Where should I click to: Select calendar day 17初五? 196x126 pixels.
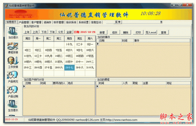[x=90, y=56]
